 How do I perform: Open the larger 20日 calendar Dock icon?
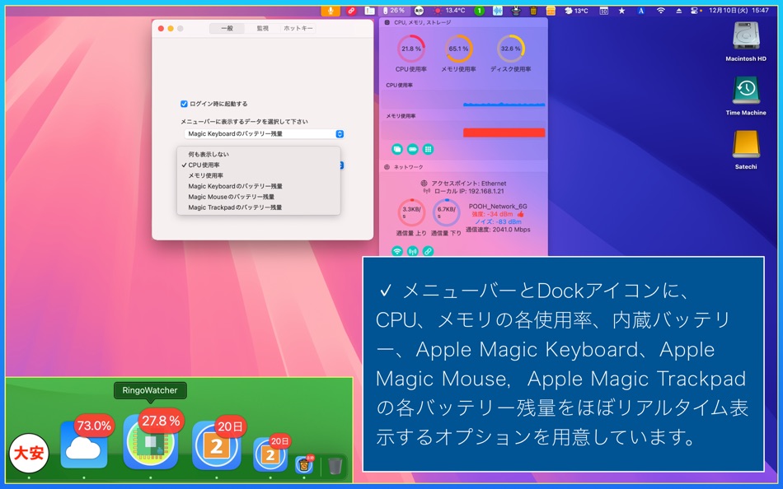click(216, 445)
